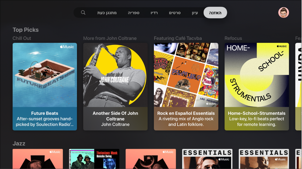The image size is (302, 169).
Task: Click the After-sunset grooves description text
Action: pos(45,122)
